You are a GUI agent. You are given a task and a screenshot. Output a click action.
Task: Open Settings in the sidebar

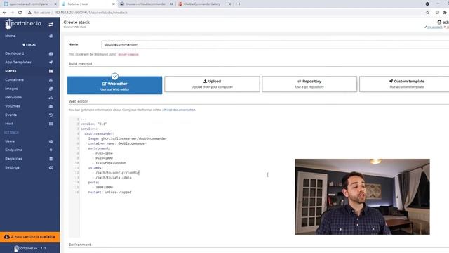coord(12,167)
